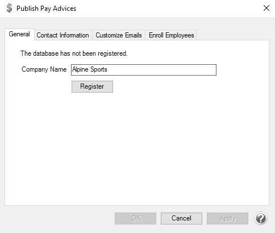275x233 pixels.
Task: Click the disabled Apply button
Action: (x=227, y=218)
